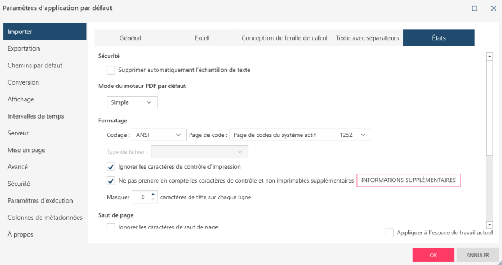Open Exportation in the left sidebar
The width and height of the screenshot is (502, 265).
pos(23,48)
